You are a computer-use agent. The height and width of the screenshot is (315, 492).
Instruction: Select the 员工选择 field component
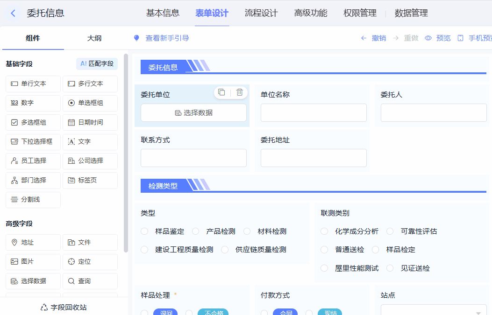[33, 161]
